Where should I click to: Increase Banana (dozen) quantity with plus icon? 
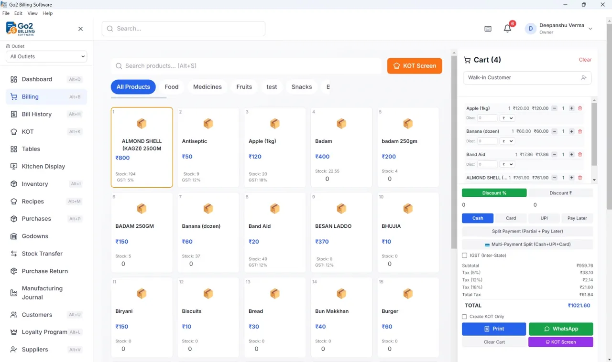click(x=571, y=131)
